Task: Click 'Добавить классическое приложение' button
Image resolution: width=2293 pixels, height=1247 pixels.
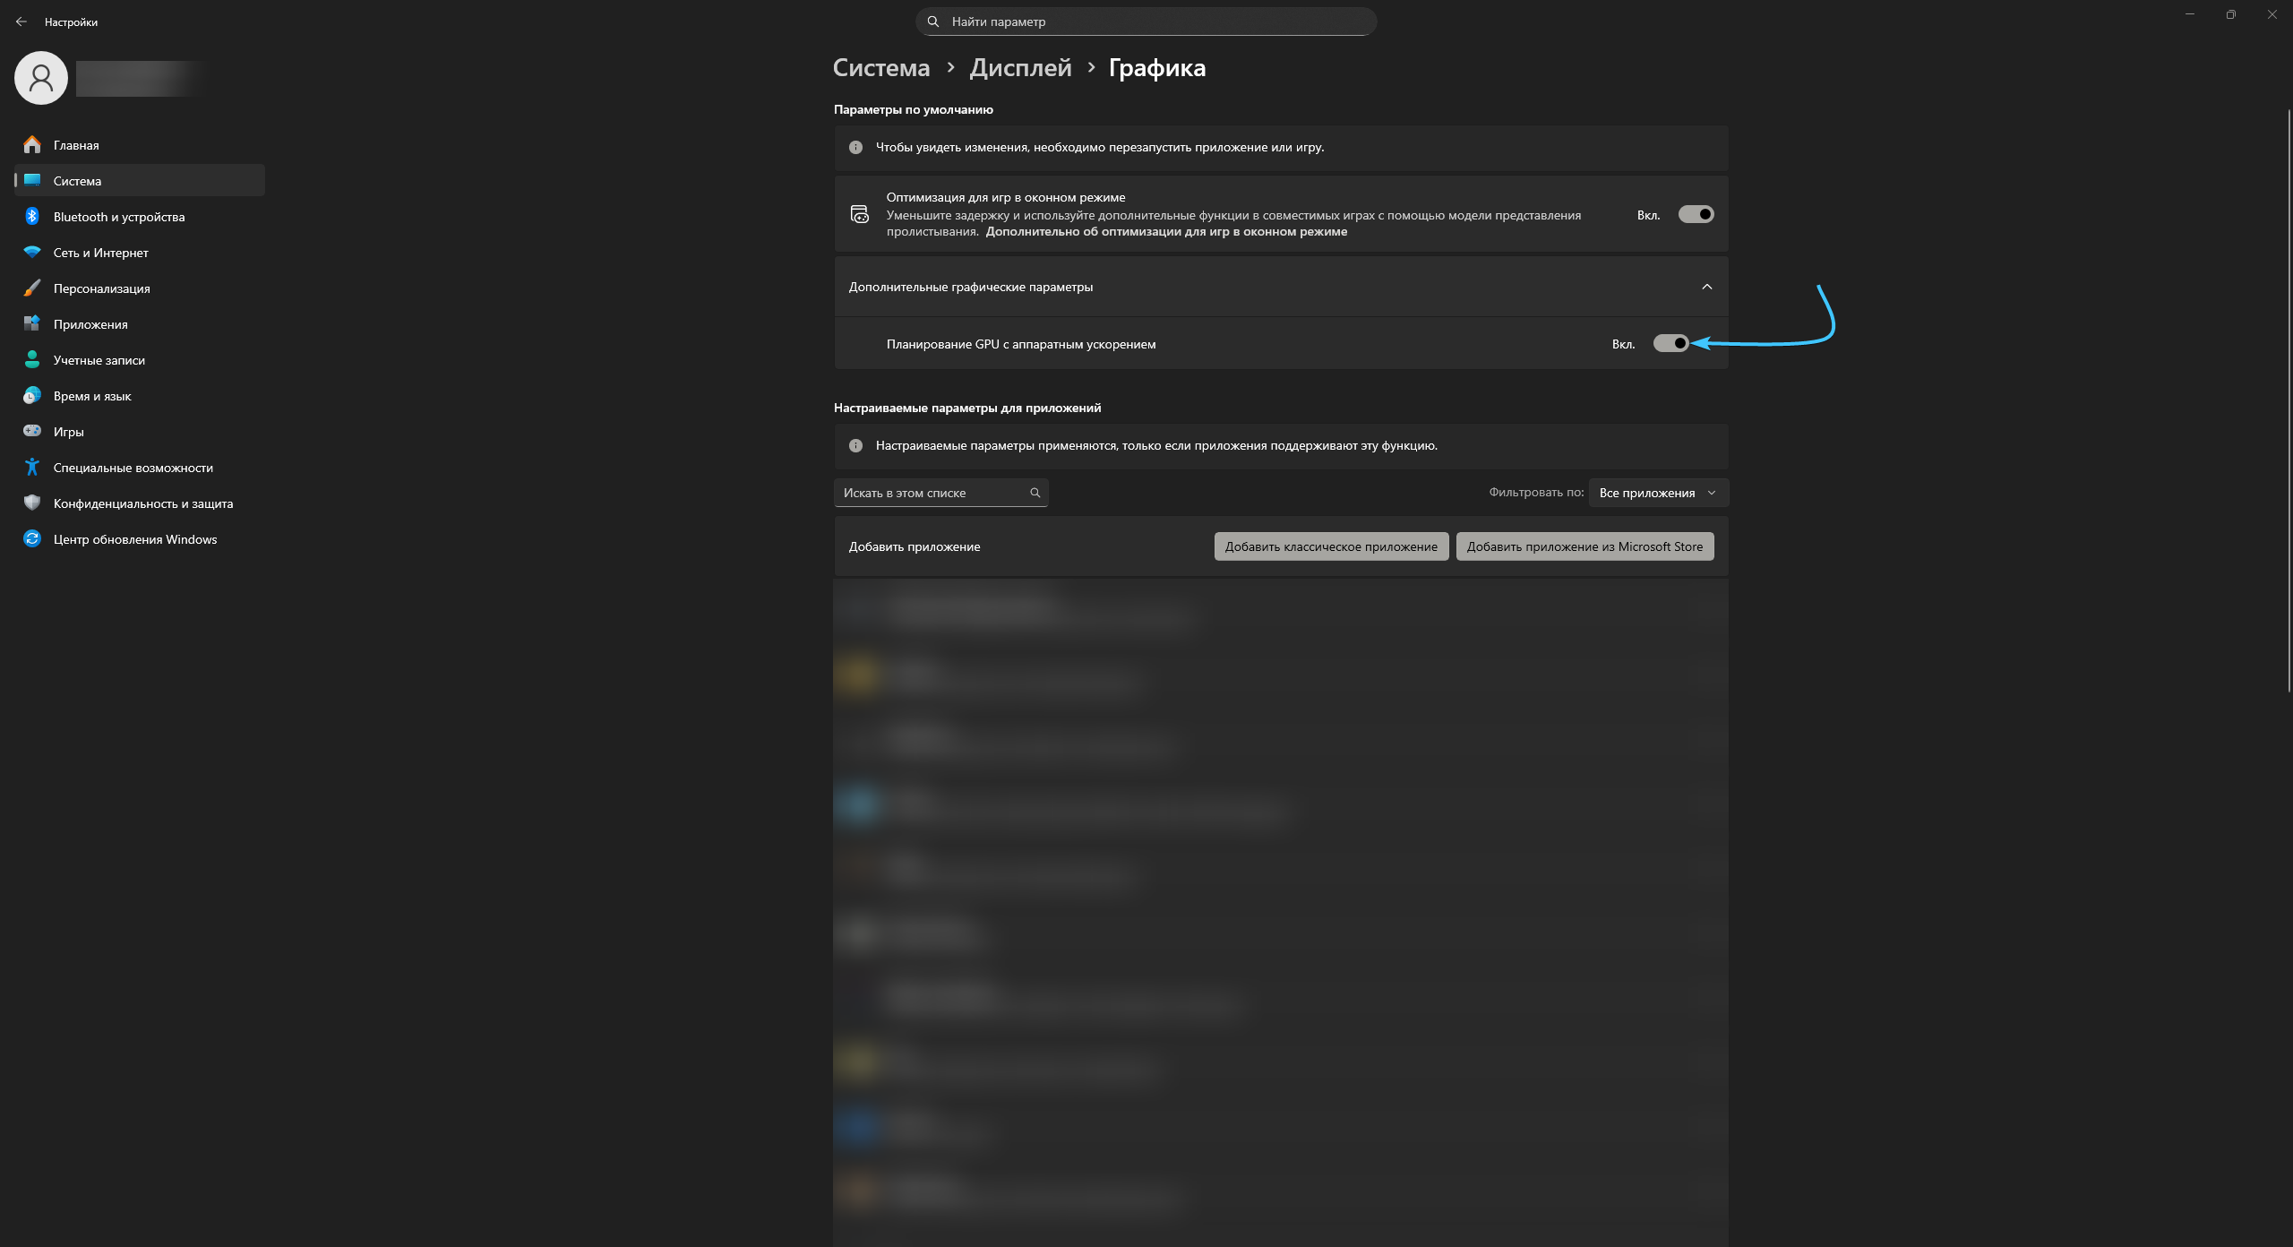Action: pyautogui.click(x=1331, y=546)
